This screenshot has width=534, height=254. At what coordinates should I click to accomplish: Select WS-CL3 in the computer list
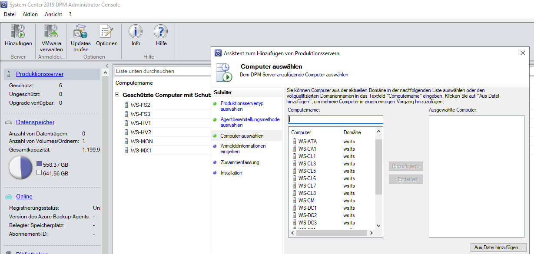(307, 164)
